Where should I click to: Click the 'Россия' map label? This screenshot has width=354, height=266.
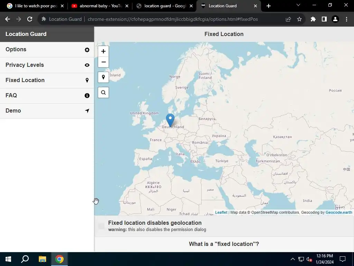tap(335, 90)
